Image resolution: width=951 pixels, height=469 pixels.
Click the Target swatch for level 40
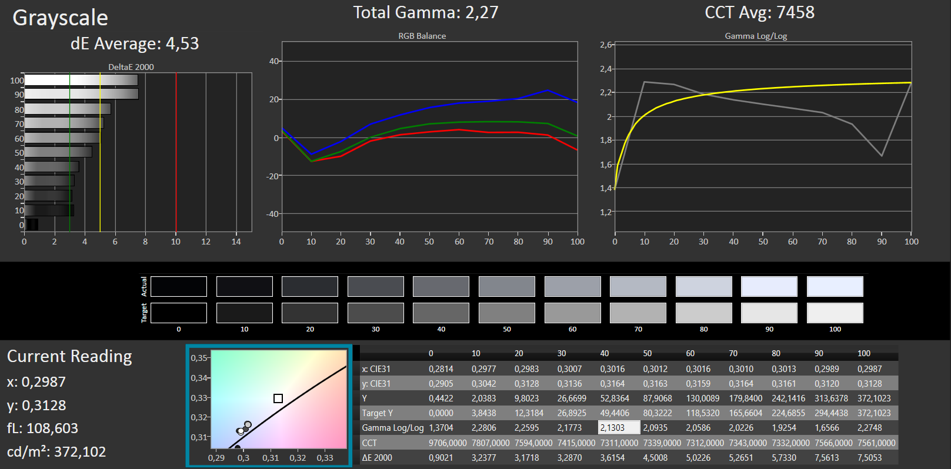(x=441, y=313)
